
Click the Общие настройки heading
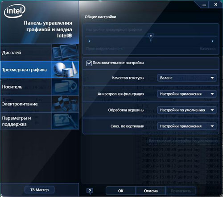(x=100, y=17)
